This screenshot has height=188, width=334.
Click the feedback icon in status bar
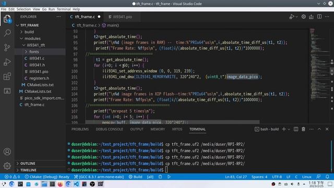pyautogui.click(x=318, y=177)
